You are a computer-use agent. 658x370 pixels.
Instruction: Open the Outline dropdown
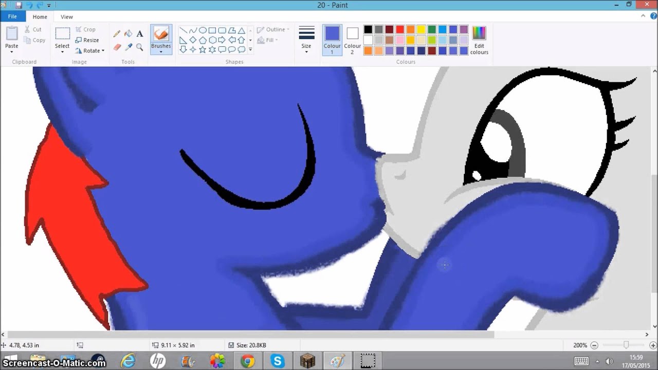(x=273, y=30)
